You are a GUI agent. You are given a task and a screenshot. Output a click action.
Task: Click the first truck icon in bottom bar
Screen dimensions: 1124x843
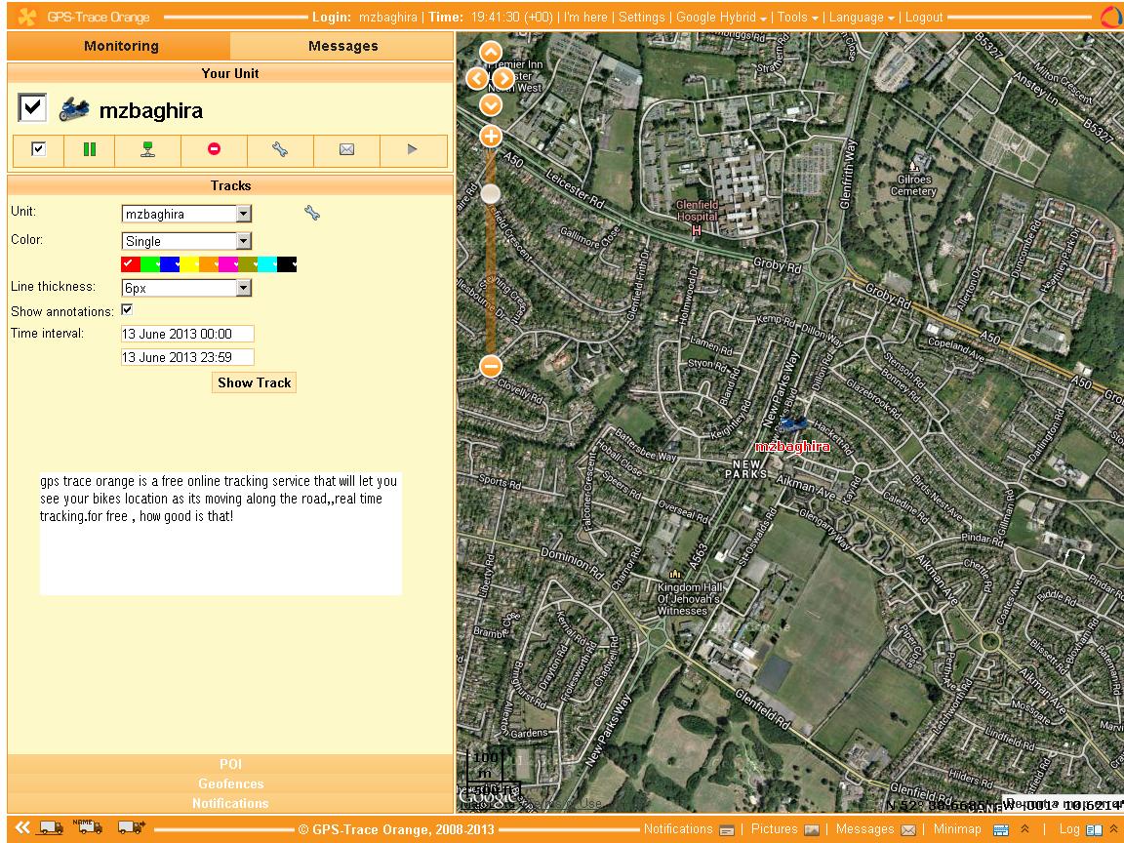click(x=50, y=828)
